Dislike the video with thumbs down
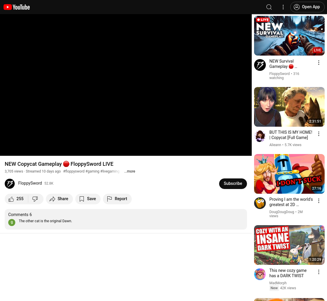 tap(35, 199)
